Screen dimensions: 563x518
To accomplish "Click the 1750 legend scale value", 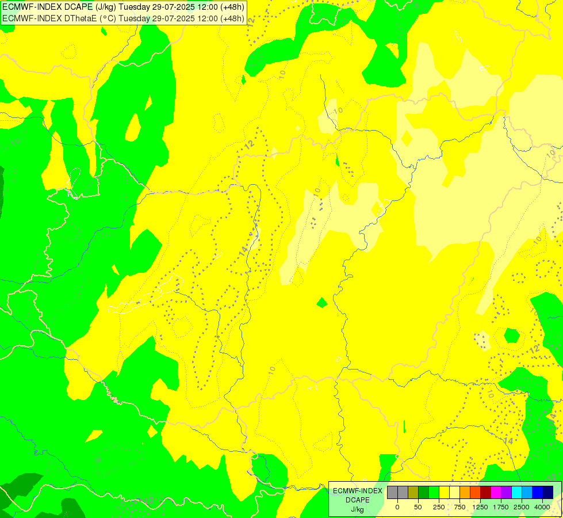I will coord(501,507).
